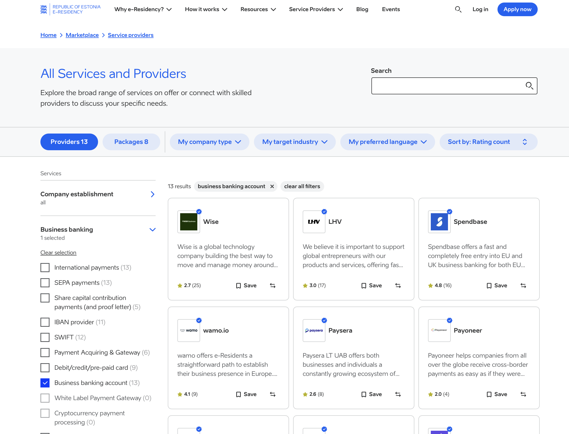Open Blog page

(362, 9)
